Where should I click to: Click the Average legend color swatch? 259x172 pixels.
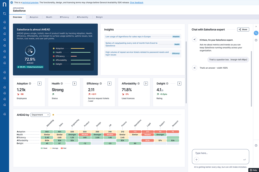point(51,148)
